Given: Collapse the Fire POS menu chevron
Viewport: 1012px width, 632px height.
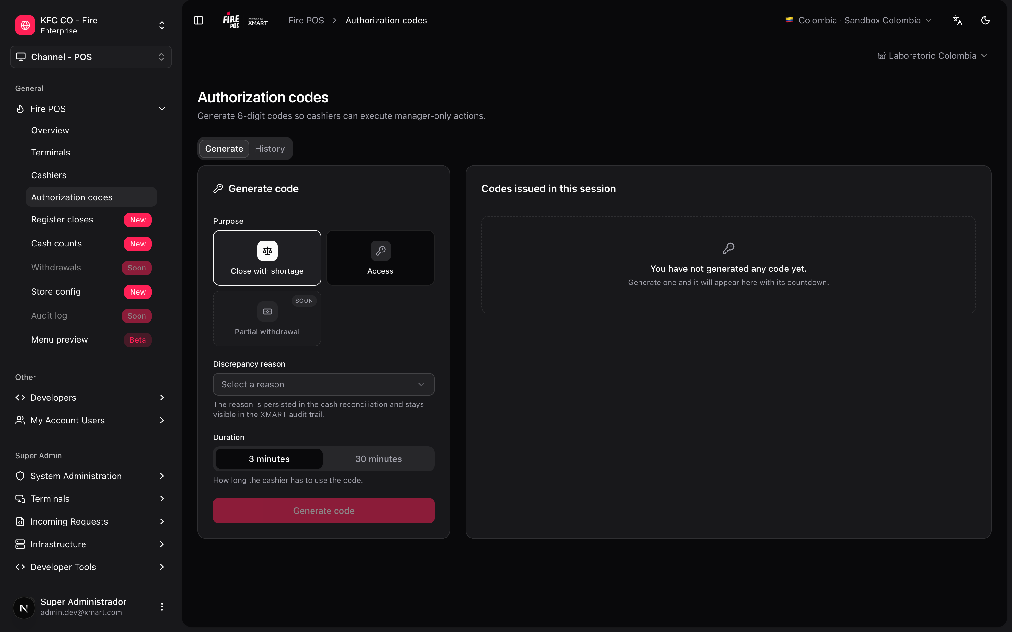Looking at the screenshot, I should [x=162, y=109].
